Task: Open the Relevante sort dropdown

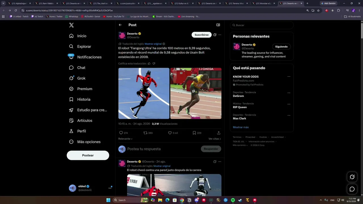Action: [125, 139]
